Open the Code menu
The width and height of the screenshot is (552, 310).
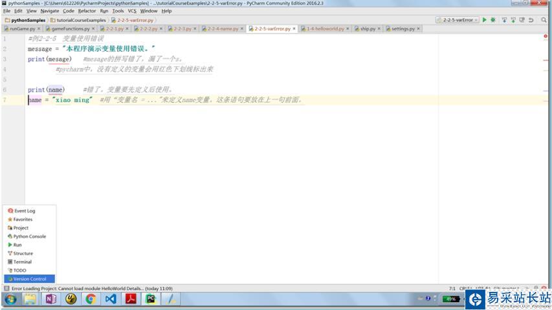pos(69,11)
